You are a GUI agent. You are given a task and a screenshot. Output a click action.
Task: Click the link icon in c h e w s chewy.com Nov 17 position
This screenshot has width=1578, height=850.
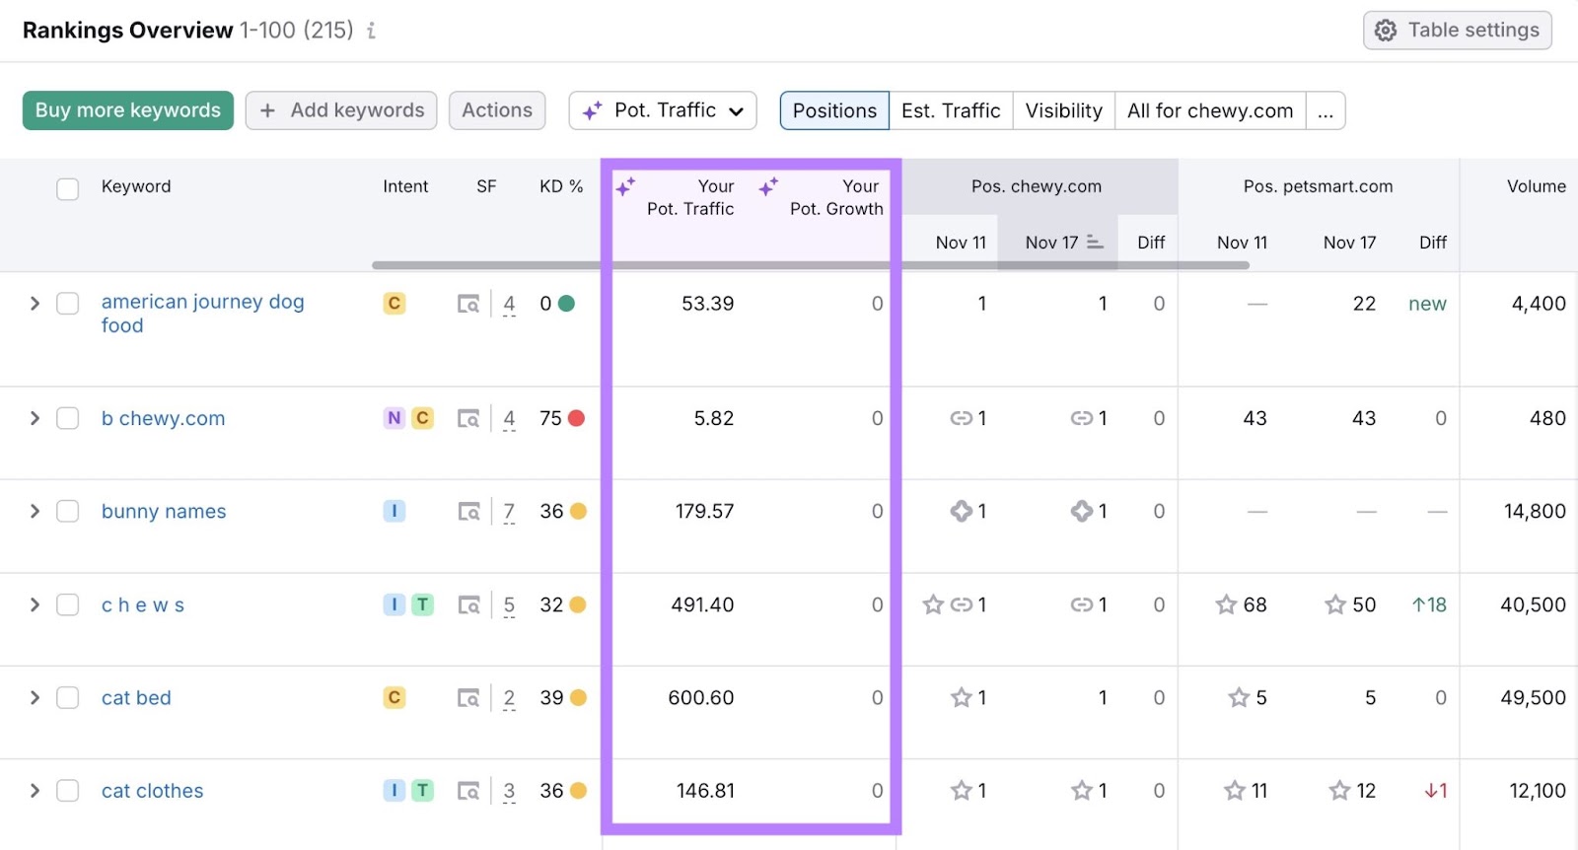(x=1082, y=604)
